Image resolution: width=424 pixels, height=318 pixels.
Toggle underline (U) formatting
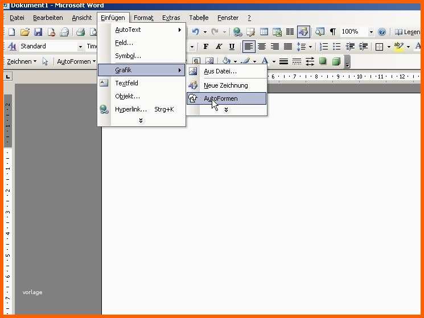[x=232, y=47]
